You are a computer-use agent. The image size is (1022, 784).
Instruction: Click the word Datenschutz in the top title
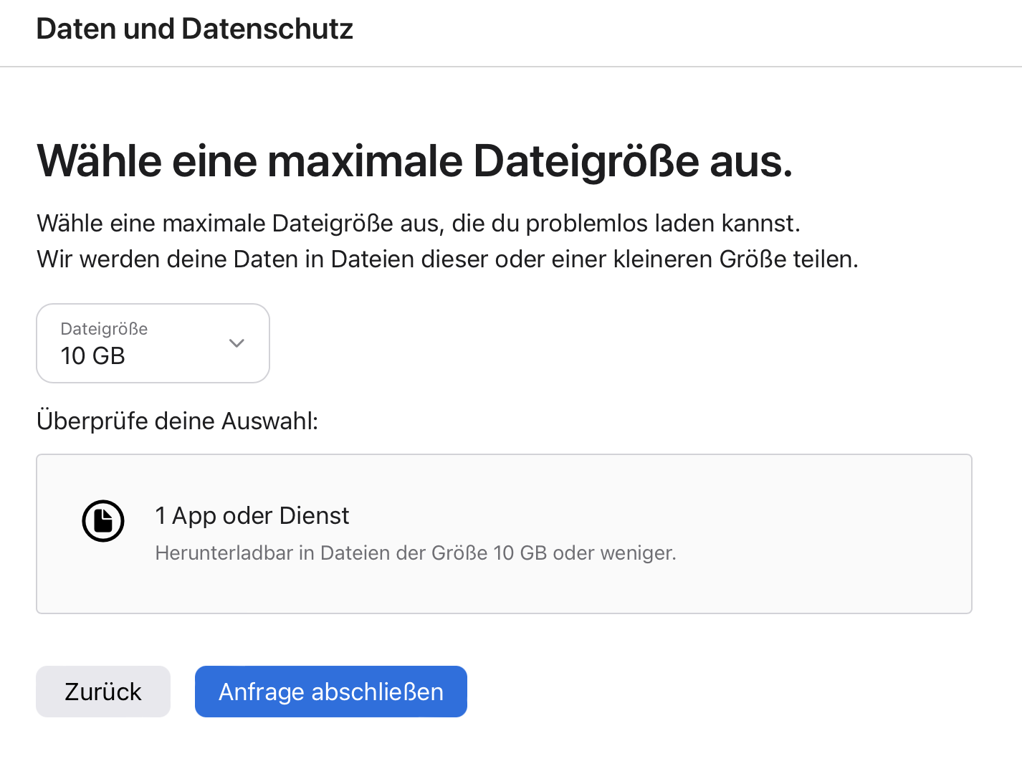coord(267,29)
